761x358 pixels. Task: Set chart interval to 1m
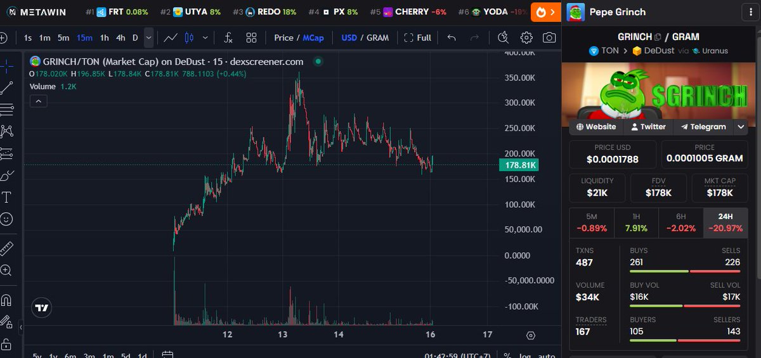click(x=44, y=37)
